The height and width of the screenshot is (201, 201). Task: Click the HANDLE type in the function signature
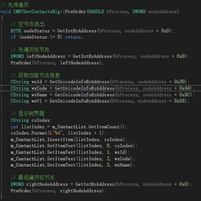pos(96,12)
